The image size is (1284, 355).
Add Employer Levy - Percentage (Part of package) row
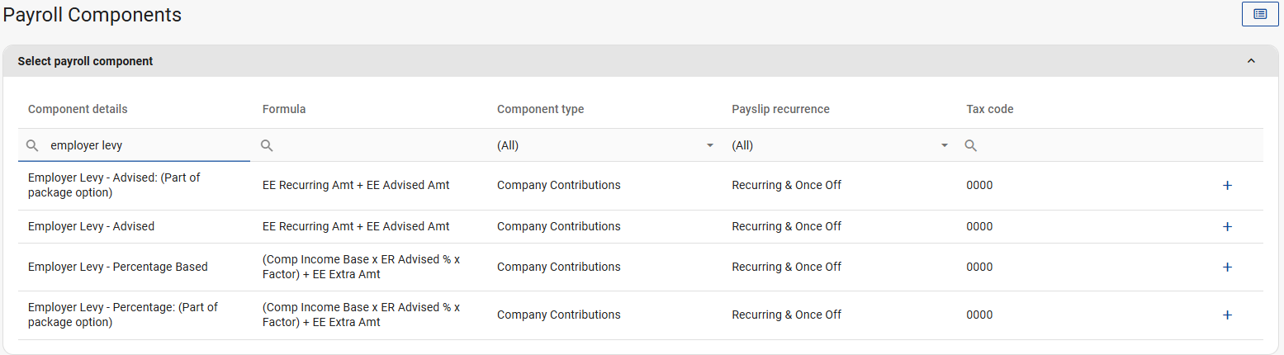[x=1226, y=315]
